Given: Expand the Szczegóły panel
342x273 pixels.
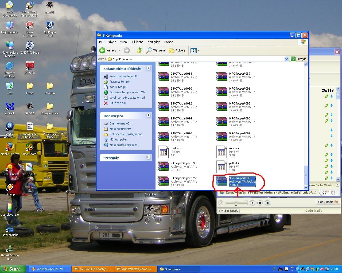Looking at the screenshot, I should [148, 158].
